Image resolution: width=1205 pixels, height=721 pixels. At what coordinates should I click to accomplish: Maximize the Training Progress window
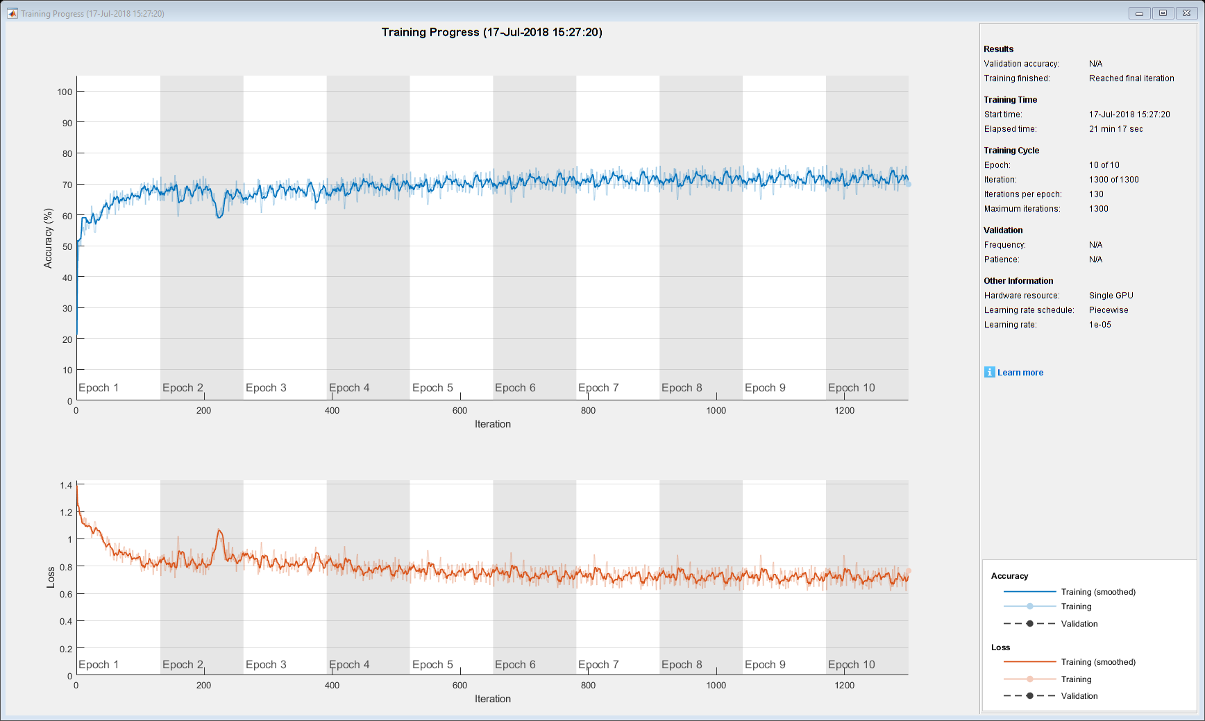(x=1163, y=13)
